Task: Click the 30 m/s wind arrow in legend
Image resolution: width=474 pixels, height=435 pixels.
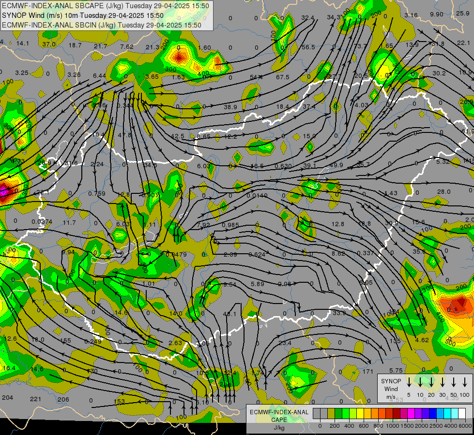Action: 442,382
